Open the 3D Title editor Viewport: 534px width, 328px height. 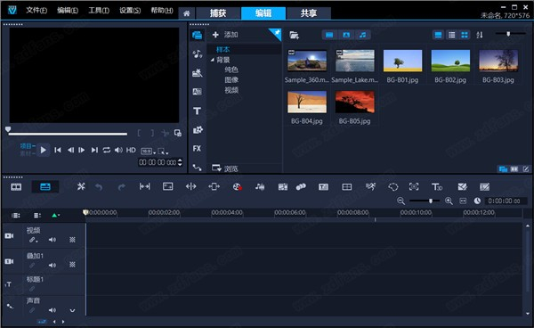(437, 187)
